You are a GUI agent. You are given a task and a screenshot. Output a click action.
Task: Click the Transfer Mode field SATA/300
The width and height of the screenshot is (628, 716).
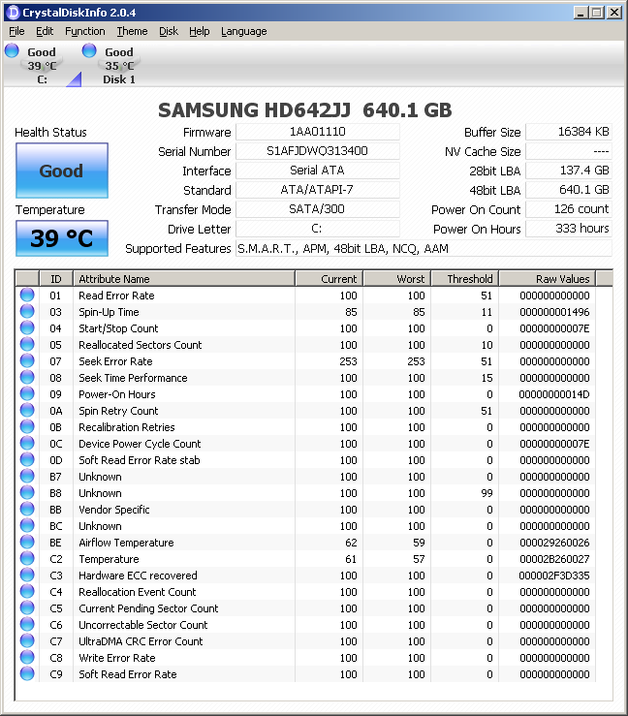tap(318, 209)
